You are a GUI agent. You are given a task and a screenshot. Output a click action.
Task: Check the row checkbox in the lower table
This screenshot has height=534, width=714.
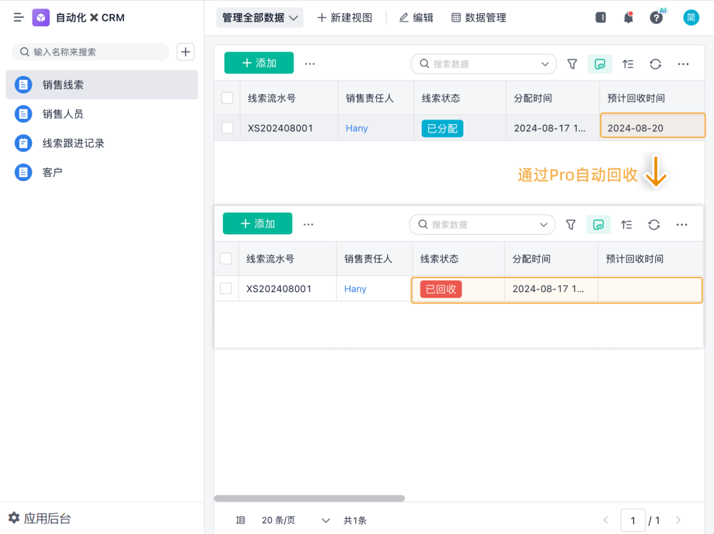coord(226,289)
